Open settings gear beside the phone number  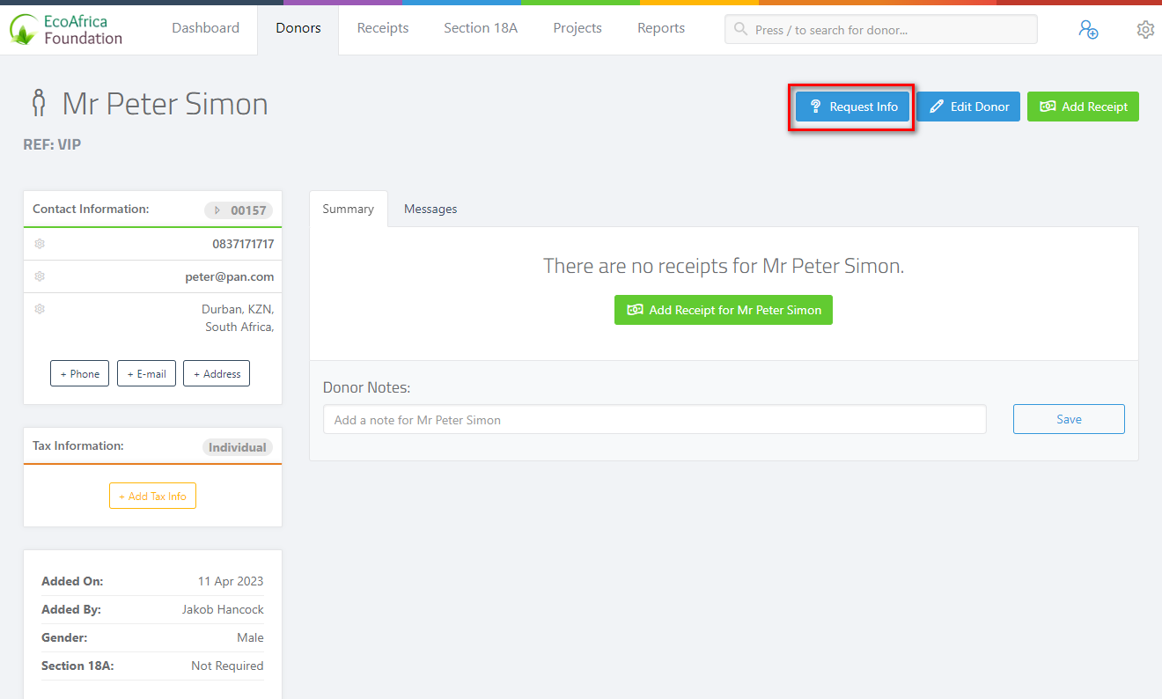click(40, 244)
